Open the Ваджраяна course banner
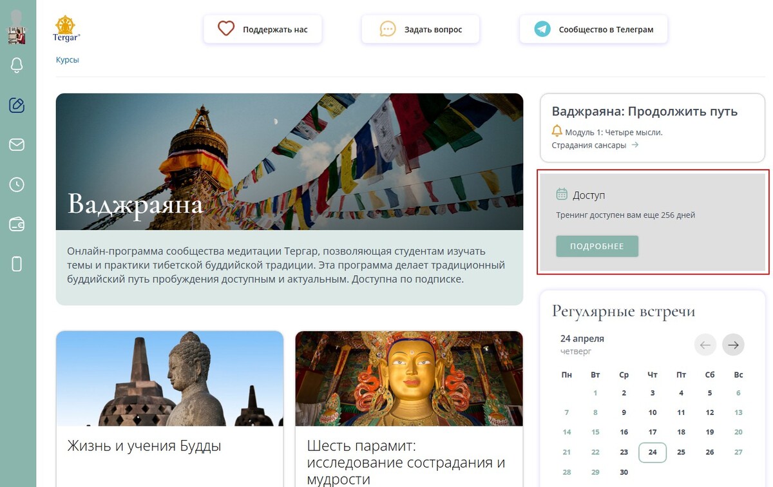The height and width of the screenshot is (487, 773). tap(289, 199)
